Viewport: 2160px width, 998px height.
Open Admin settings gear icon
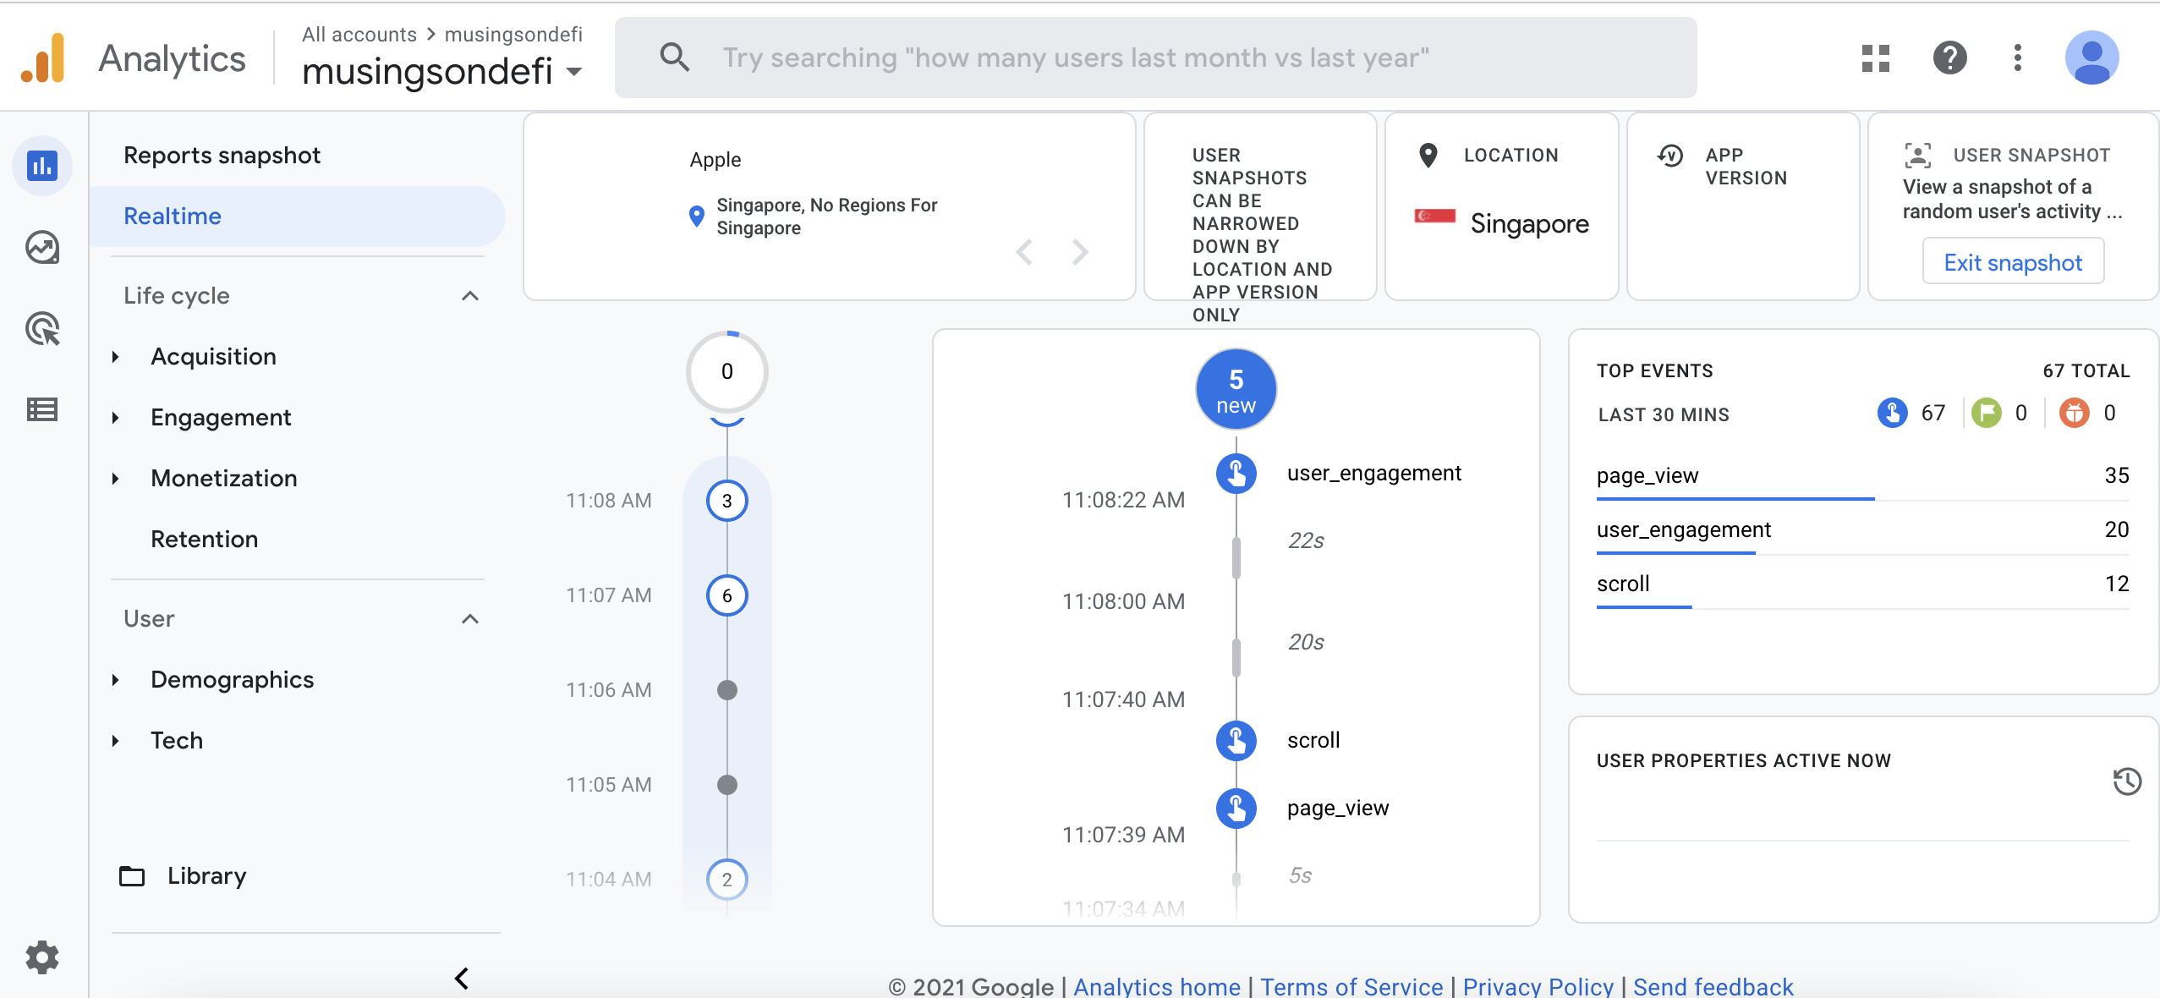41,957
